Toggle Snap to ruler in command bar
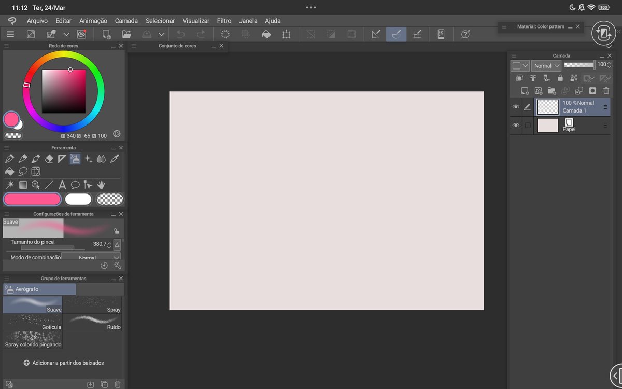622x389 pixels. click(376, 34)
